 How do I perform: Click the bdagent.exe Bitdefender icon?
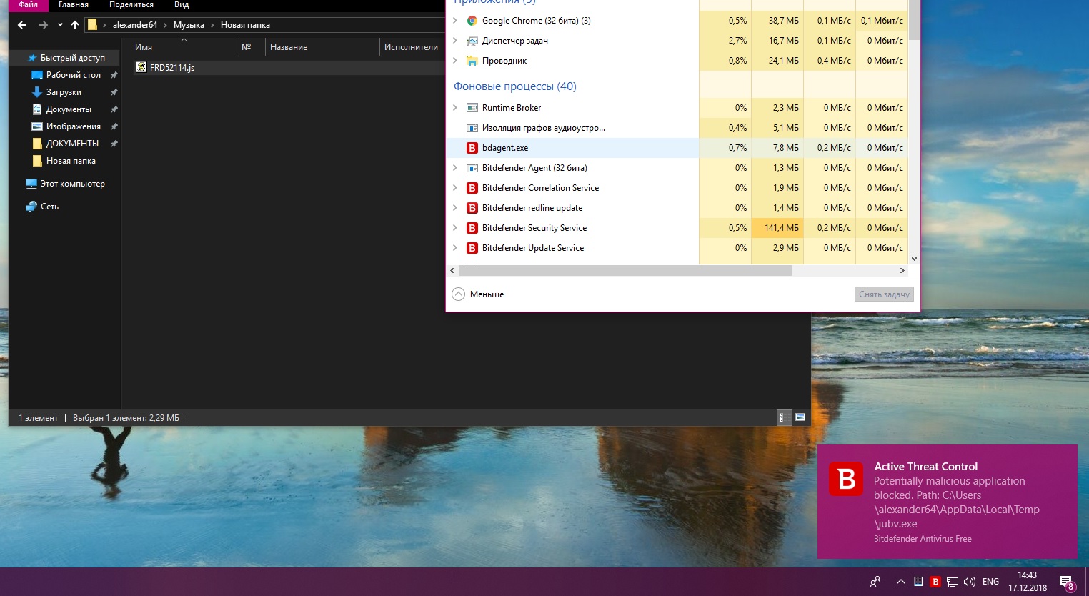[472, 148]
